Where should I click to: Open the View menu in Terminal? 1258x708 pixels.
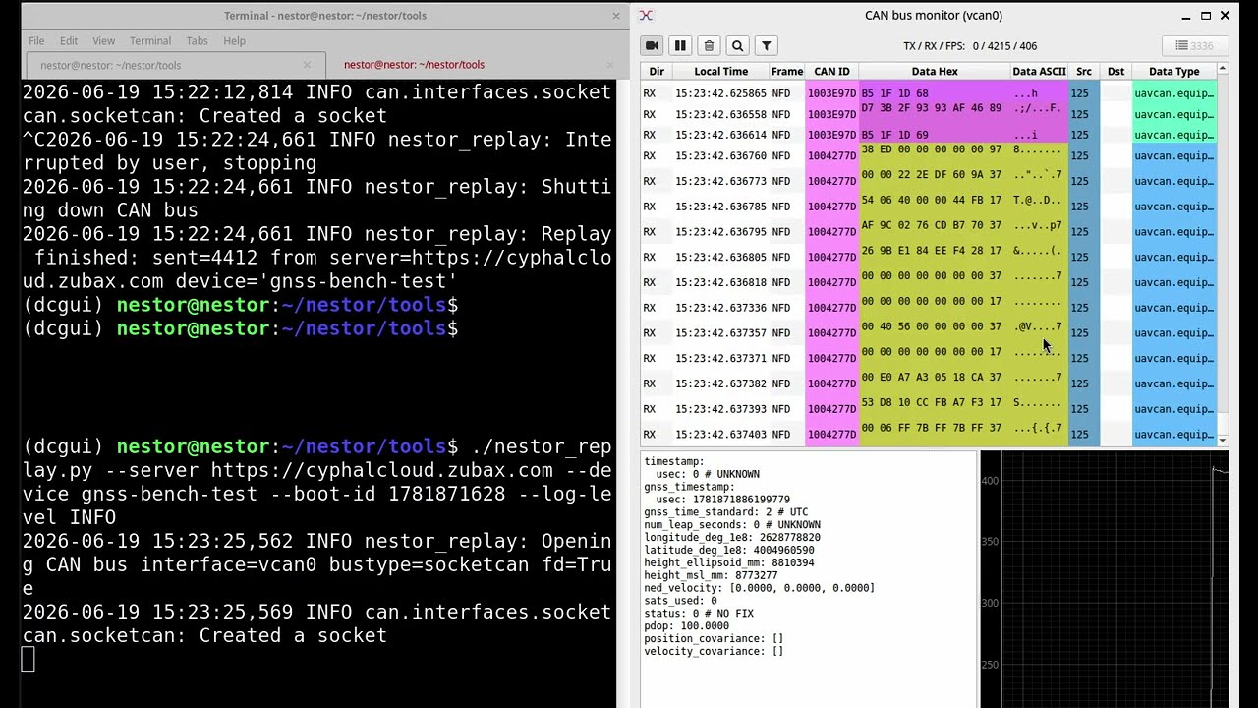coord(103,40)
